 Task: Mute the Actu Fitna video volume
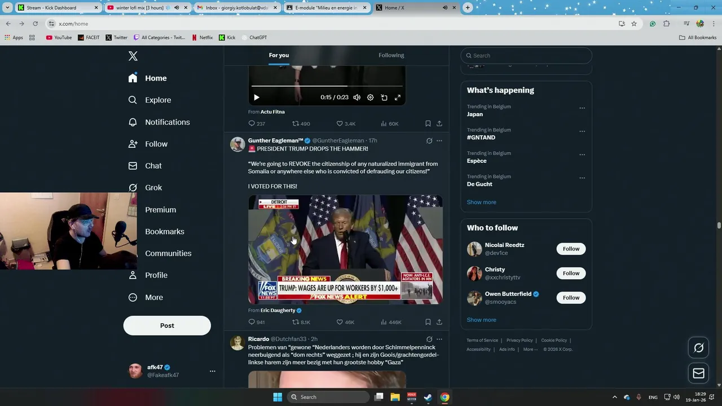tap(356, 98)
